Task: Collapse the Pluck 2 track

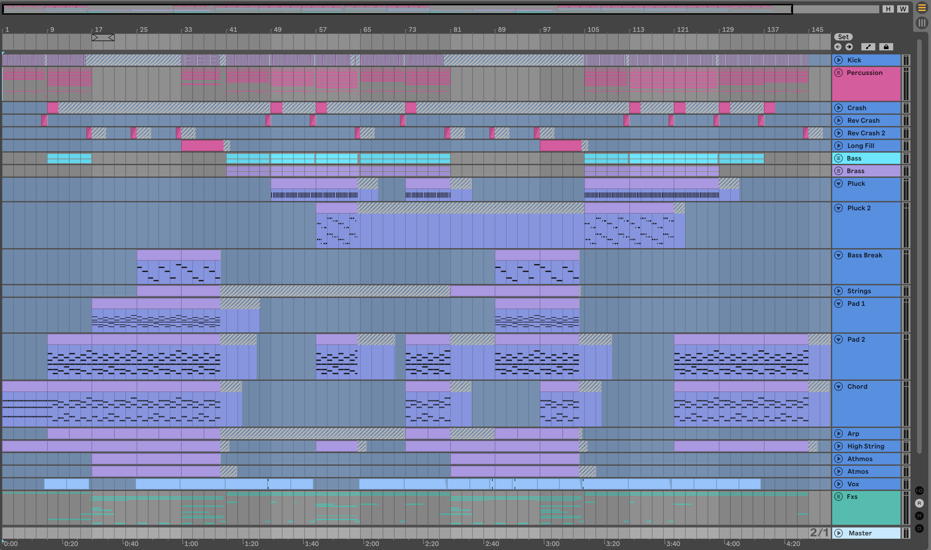Action: tap(838, 208)
